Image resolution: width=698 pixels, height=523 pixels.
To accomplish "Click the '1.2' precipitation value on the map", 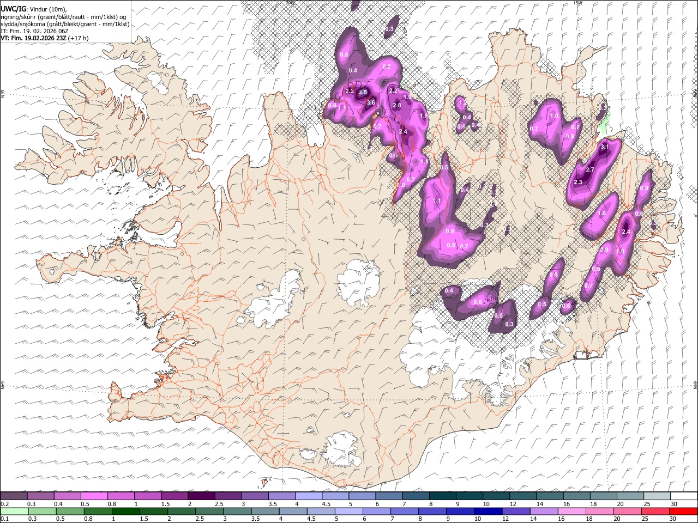I will pos(462,102).
